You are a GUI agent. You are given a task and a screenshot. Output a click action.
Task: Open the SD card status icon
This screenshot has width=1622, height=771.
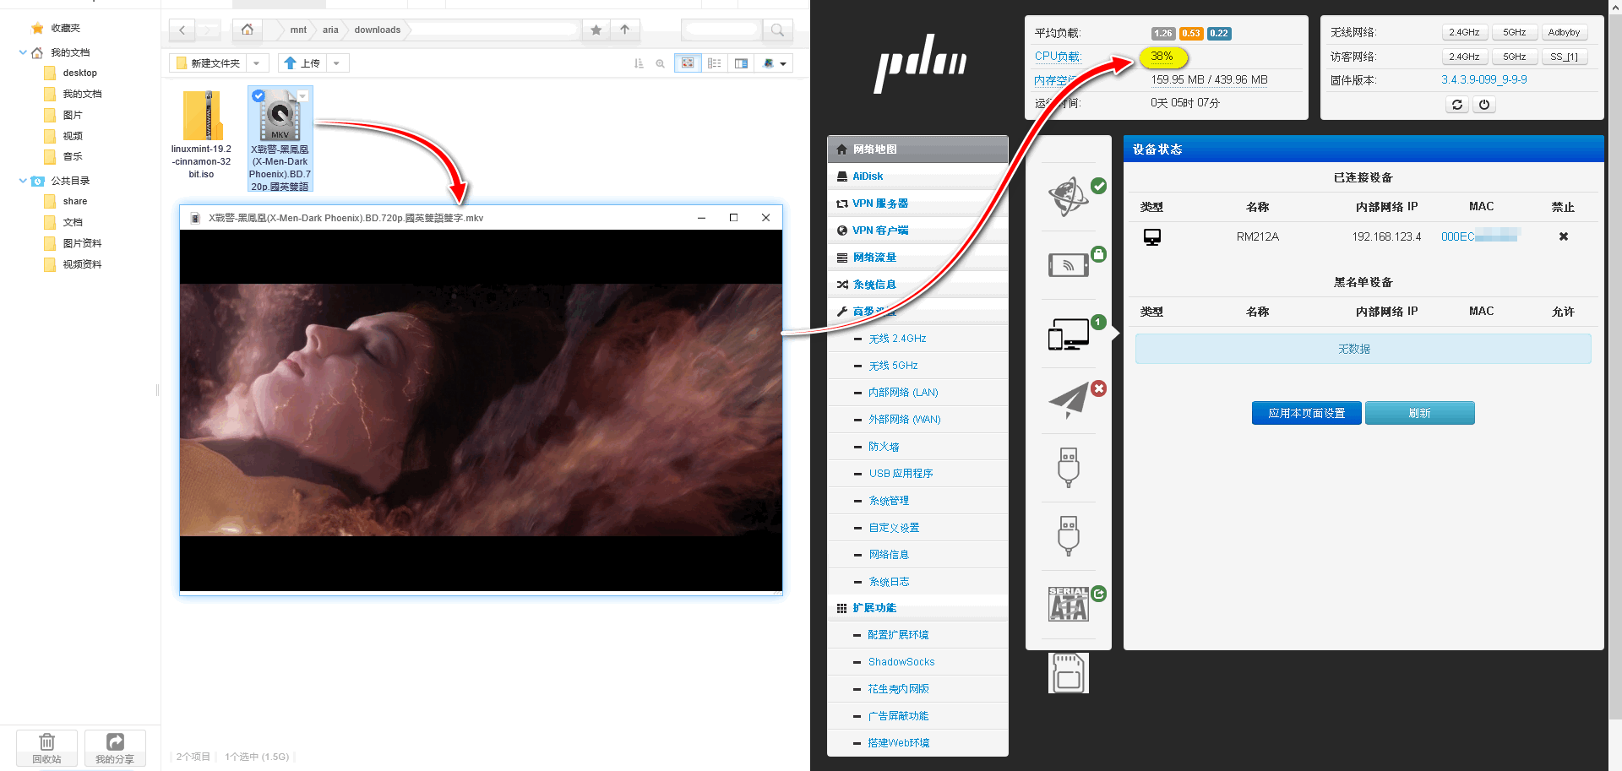(x=1069, y=673)
